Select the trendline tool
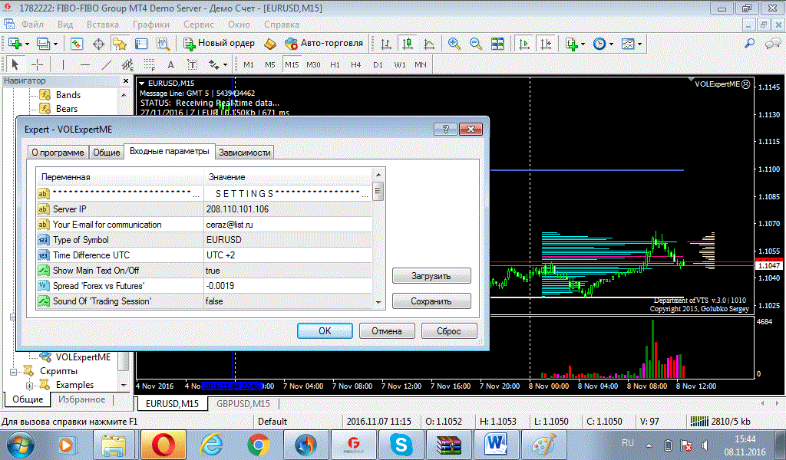 [107, 64]
